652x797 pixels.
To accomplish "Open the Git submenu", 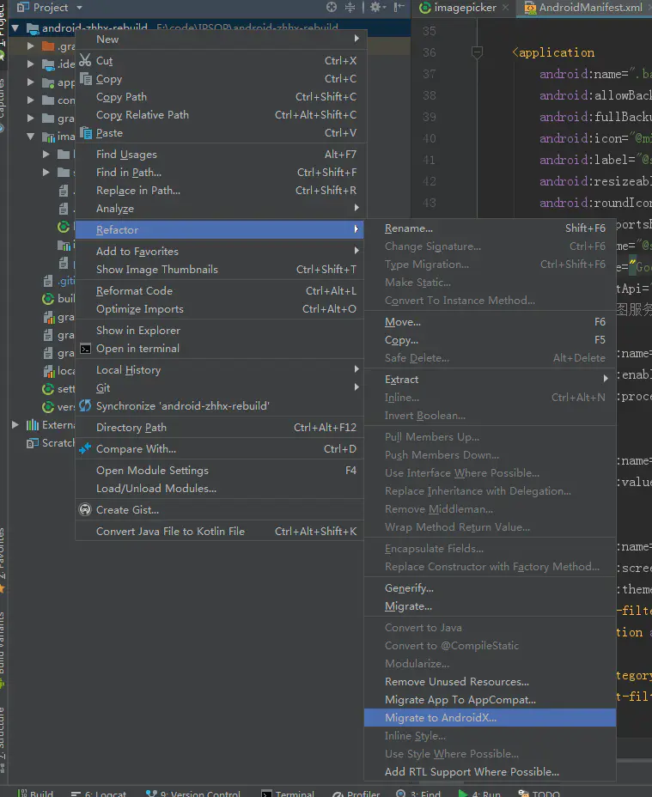I will pos(220,388).
